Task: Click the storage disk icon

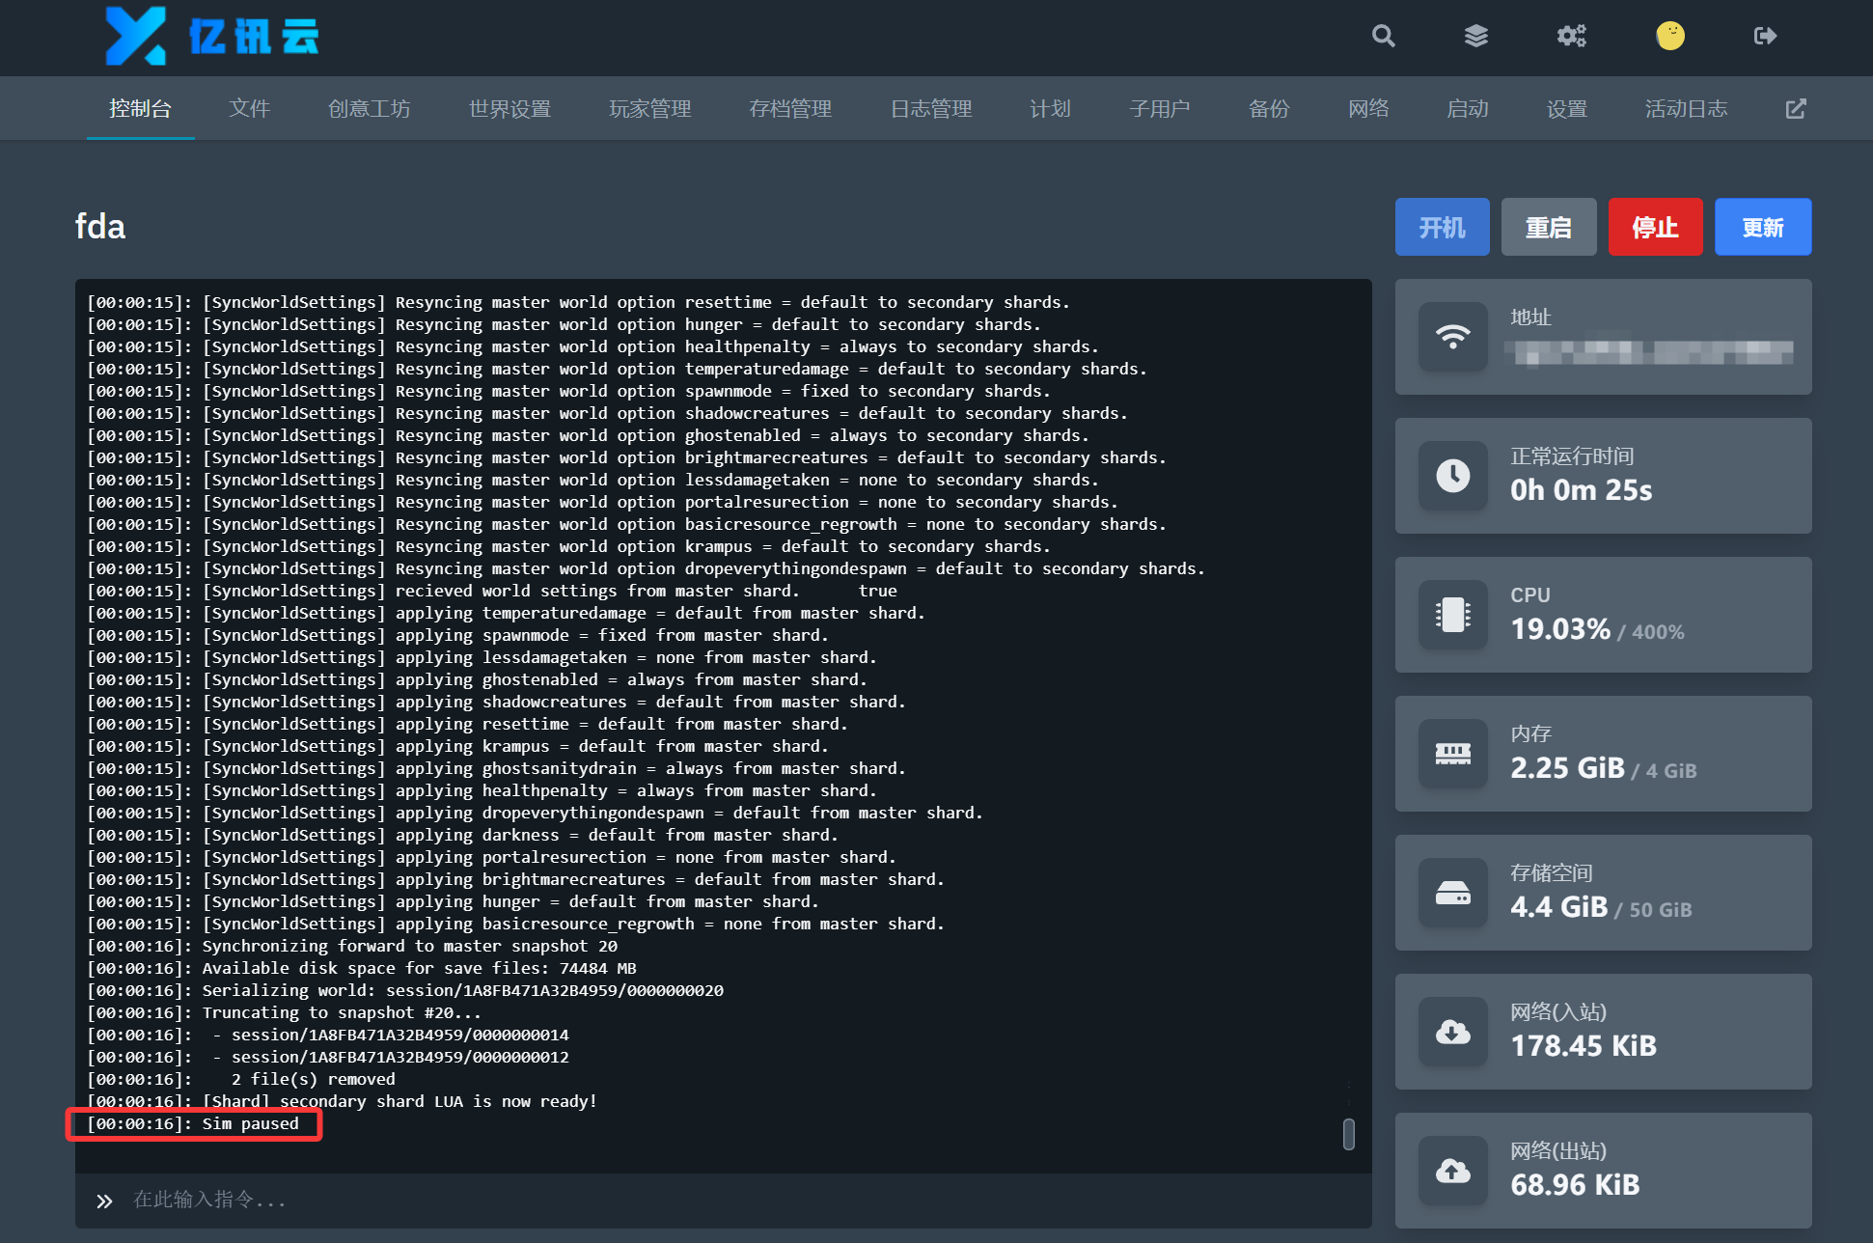Action: coord(1452,893)
